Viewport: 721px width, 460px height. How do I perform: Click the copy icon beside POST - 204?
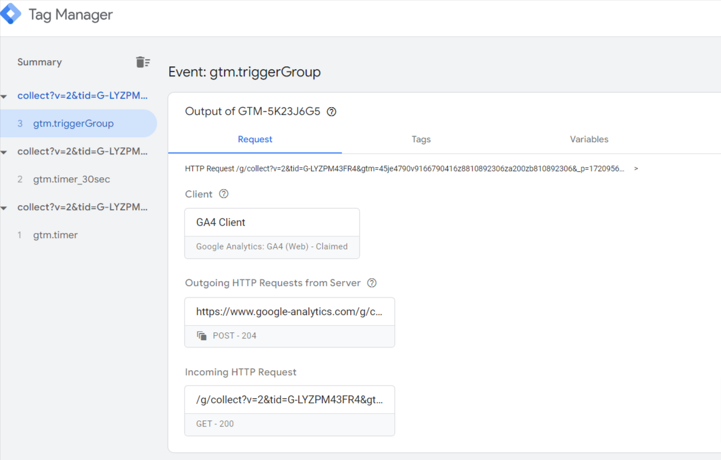(x=202, y=336)
